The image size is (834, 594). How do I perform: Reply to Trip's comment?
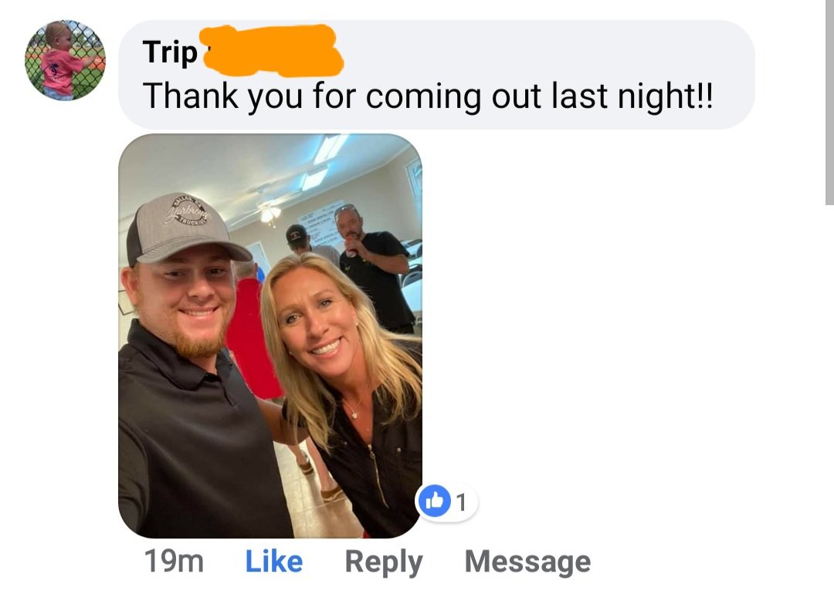[x=384, y=562]
